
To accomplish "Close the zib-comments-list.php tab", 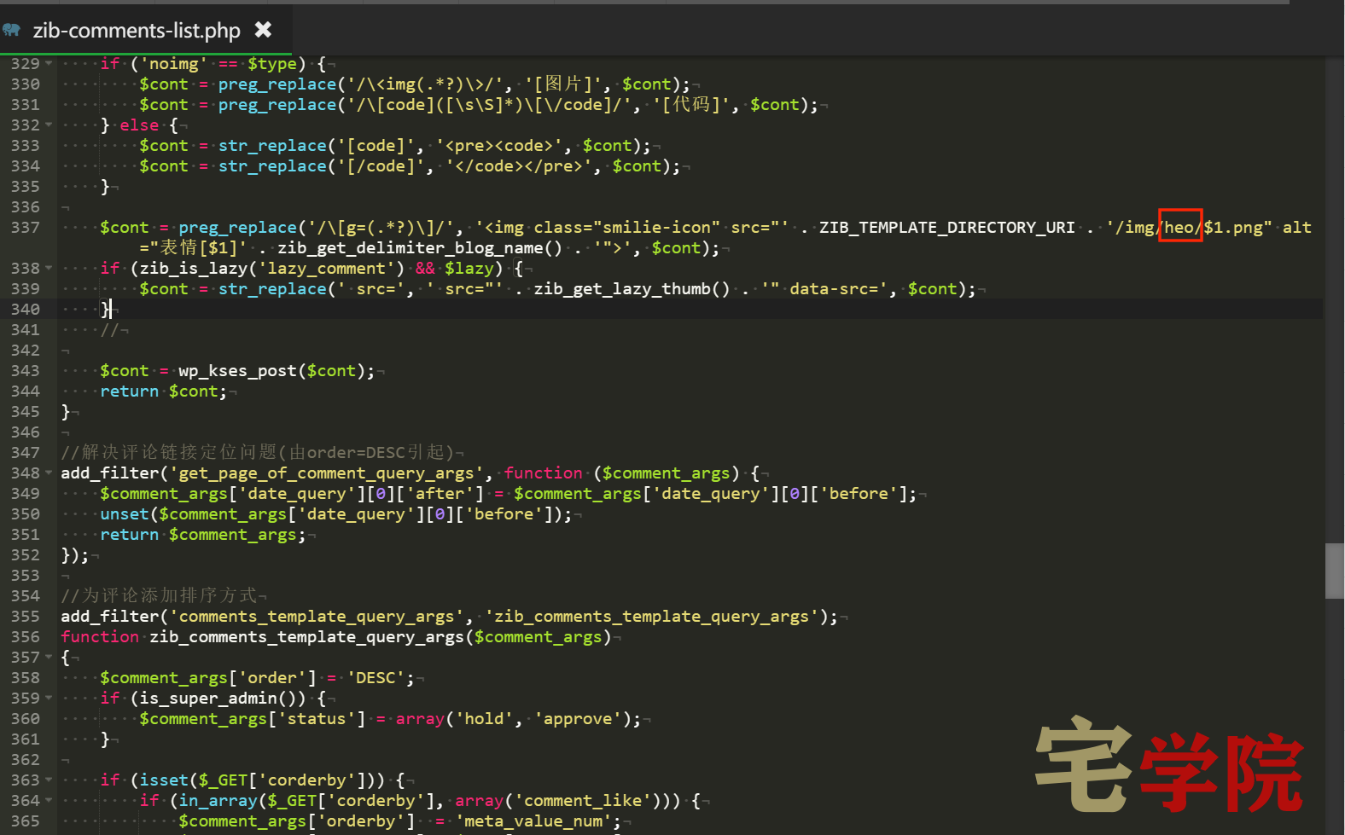I will click(264, 30).
